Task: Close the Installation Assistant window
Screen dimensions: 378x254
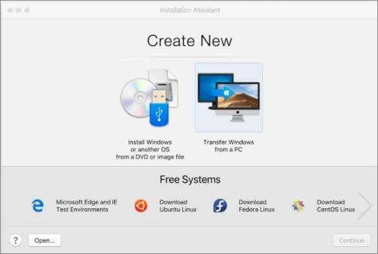Action: [x=10, y=10]
